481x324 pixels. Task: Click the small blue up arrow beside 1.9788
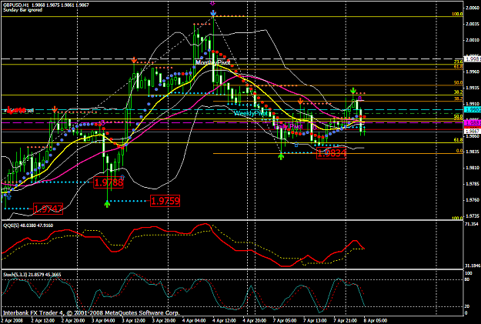(122, 177)
